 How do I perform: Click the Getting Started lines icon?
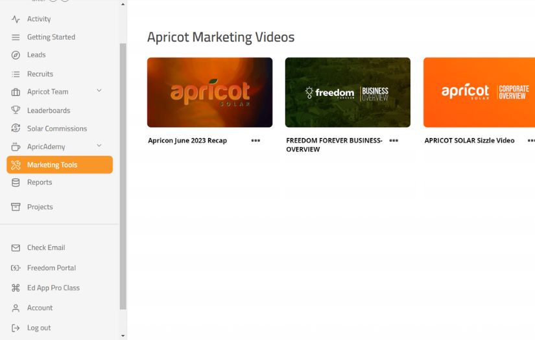16,37
